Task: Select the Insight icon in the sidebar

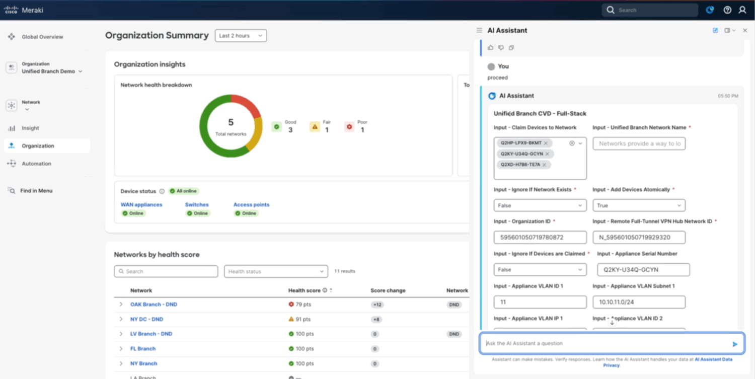Action: pos(11,128)
